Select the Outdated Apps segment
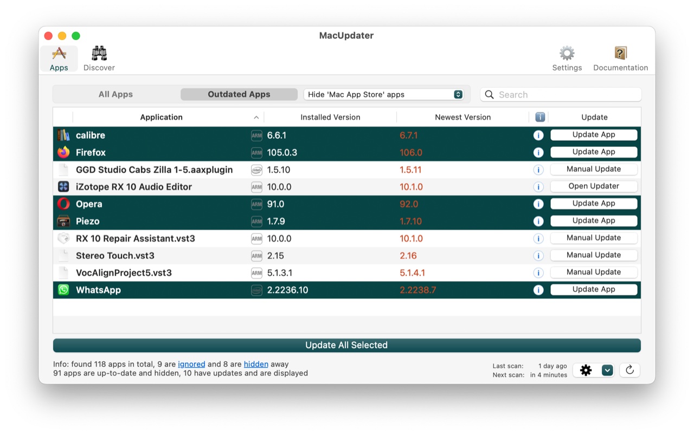The width and height of the screenshot is (694, 435). [239, 94]
